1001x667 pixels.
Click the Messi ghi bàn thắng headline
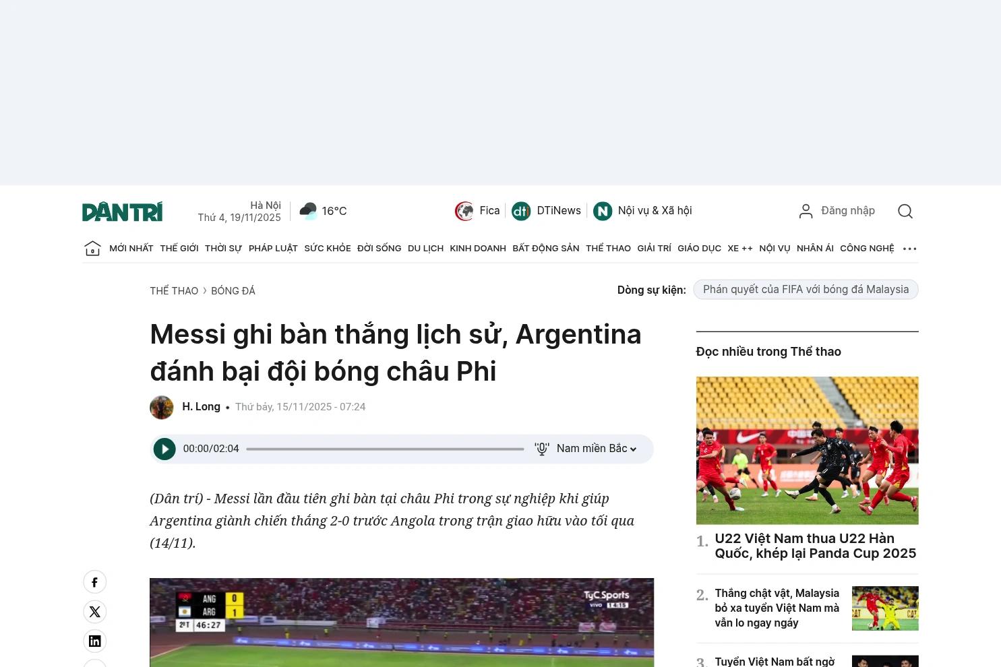click(396, 353)
